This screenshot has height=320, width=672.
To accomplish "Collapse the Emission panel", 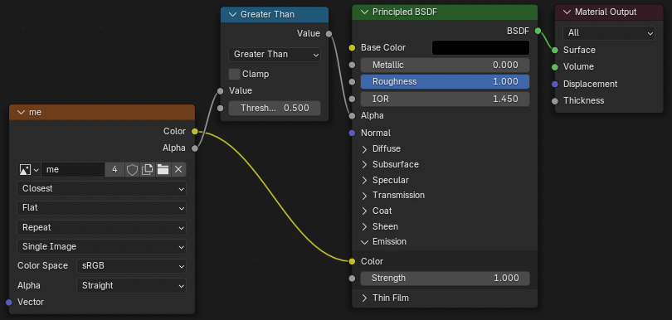I will click(x=365, y=242).
